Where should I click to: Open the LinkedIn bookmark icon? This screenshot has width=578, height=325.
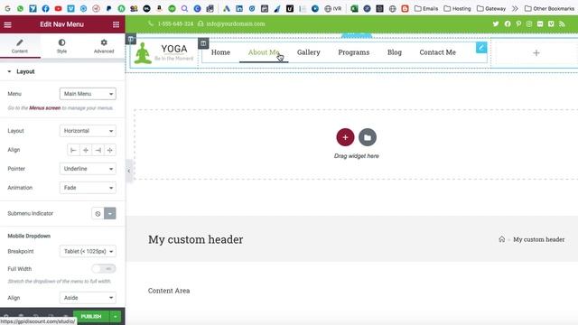[x=239, y=8]
